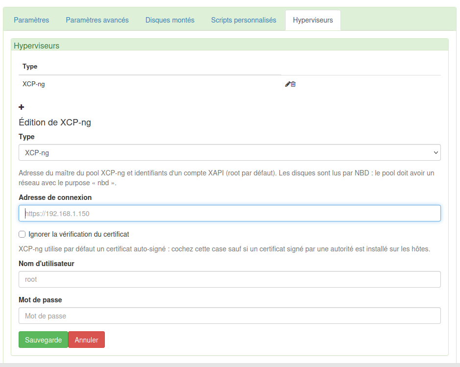Click the Édition de XCP-ng heading
The height and width of the screenshot is (367, 460).
(x=55, y=122)
